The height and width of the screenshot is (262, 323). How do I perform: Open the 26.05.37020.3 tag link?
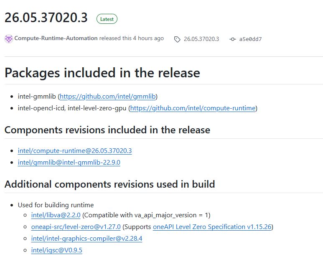click(x=201, y=39)
